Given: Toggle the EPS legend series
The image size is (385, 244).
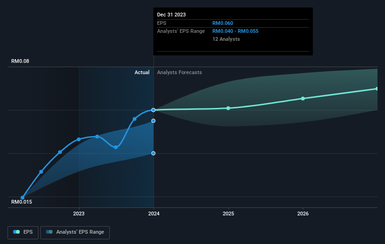Looking at the screenshot, I should tap(23, 232).
